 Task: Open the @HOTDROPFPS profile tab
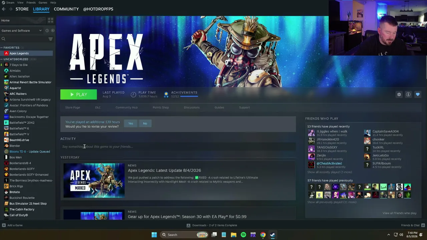[98, 9]
